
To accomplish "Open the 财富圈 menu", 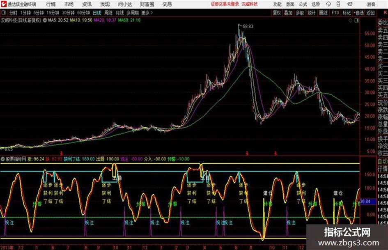I will click(147, 4).
